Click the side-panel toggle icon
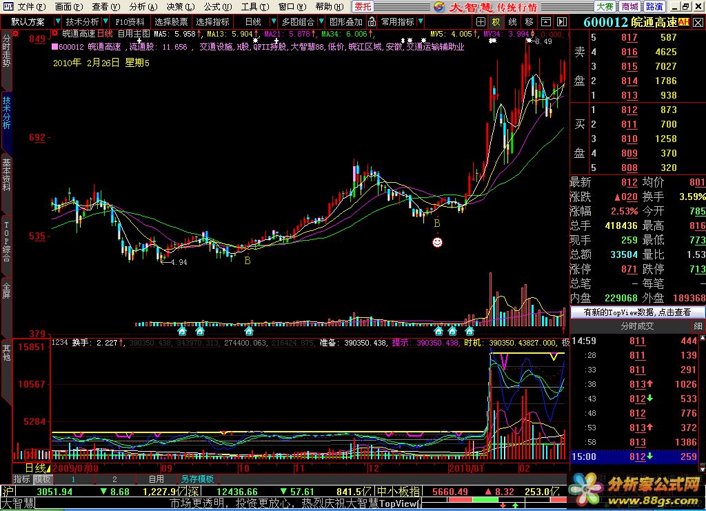 [x=561, y=21]
